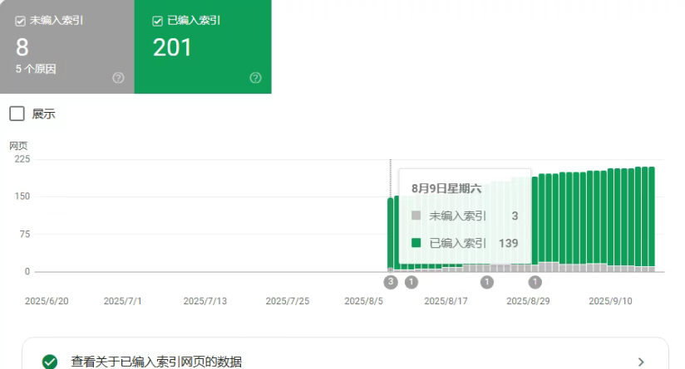Viewport: 685px width, 369px height.
Task: Select the green card showing count 201
Action: (203, 46)
